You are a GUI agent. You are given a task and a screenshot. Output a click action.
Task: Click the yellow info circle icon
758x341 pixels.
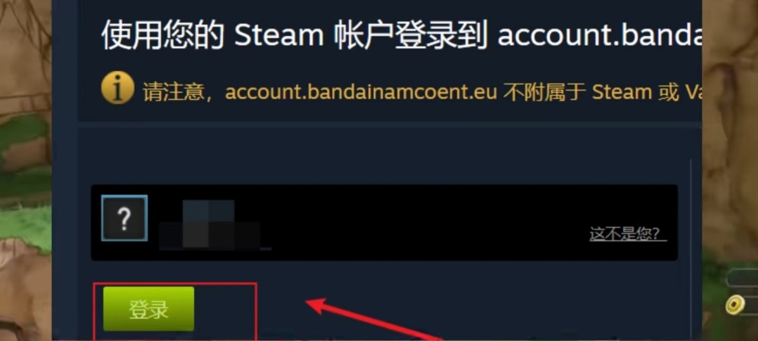117,88
